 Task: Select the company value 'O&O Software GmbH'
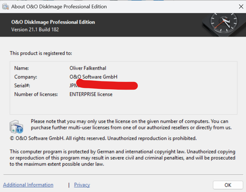(93, 77)
